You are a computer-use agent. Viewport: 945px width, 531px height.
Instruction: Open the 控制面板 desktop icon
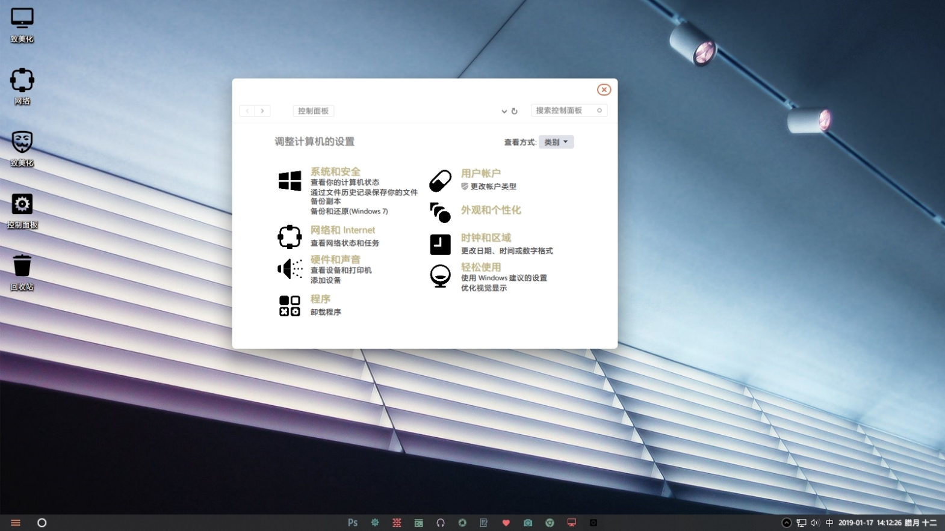click(22, 204)
